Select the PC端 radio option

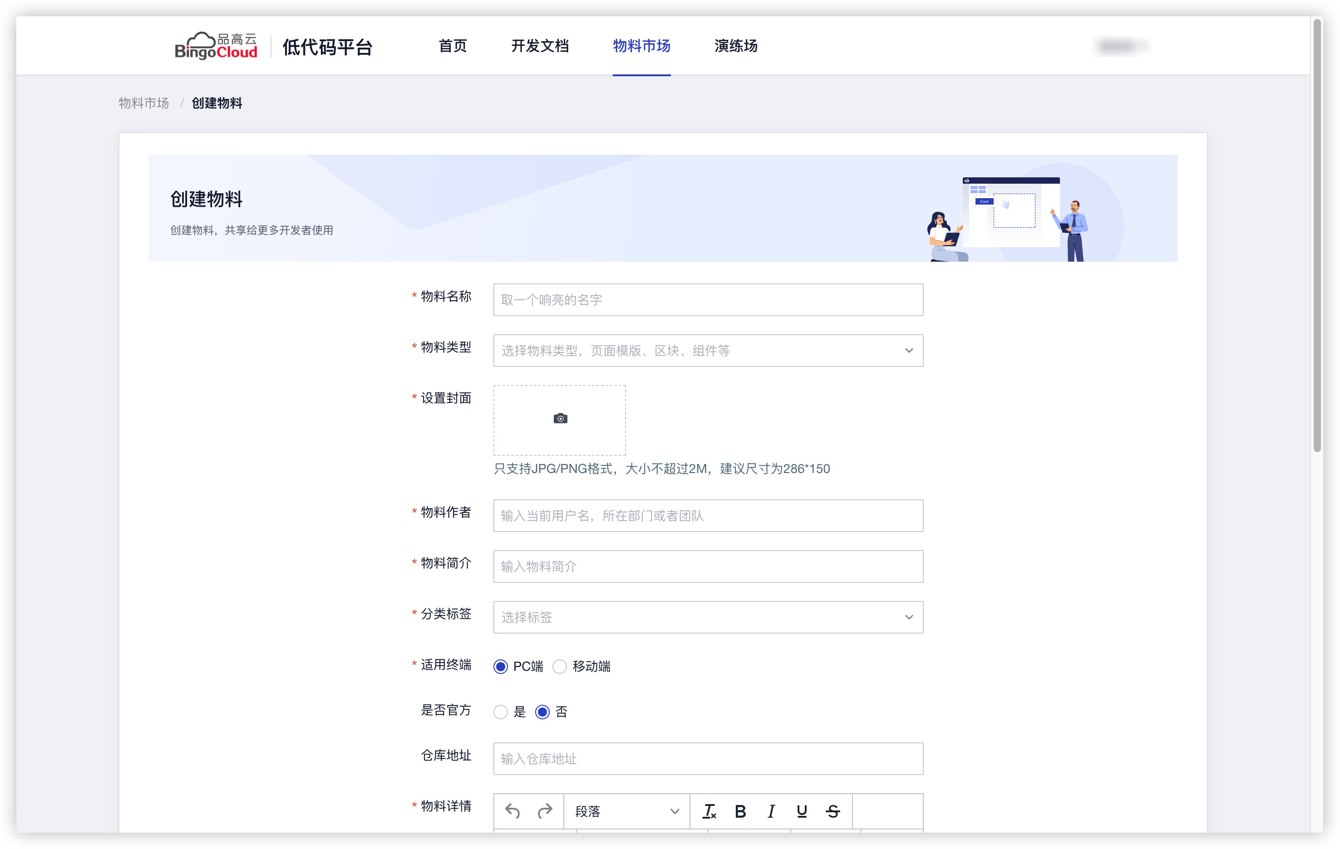(500, 666)
